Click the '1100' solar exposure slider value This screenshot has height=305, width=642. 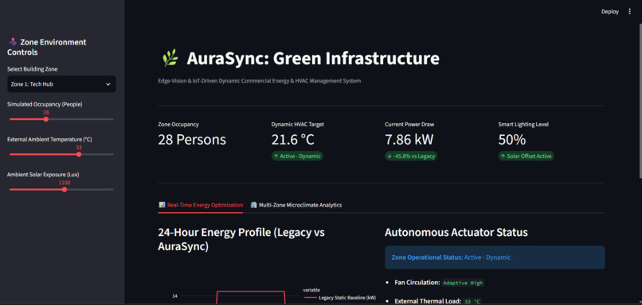(65, 183)
